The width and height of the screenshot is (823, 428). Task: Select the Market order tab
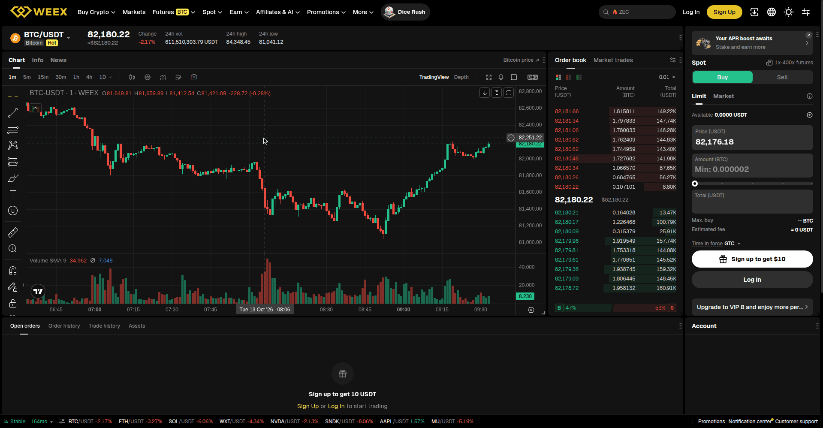pos(724,96)
